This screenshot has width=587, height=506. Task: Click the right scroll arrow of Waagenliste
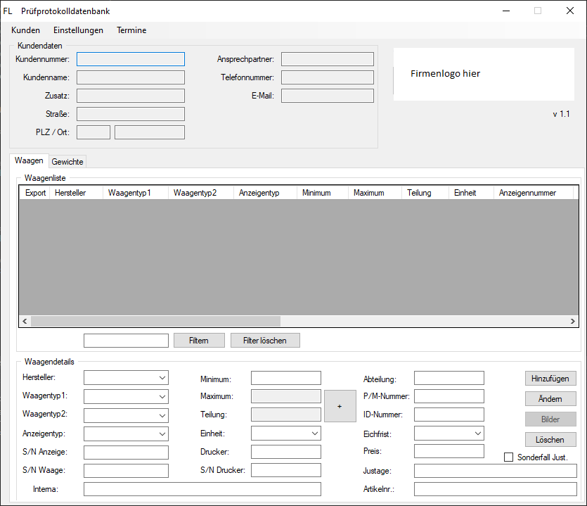pos(572,321)
